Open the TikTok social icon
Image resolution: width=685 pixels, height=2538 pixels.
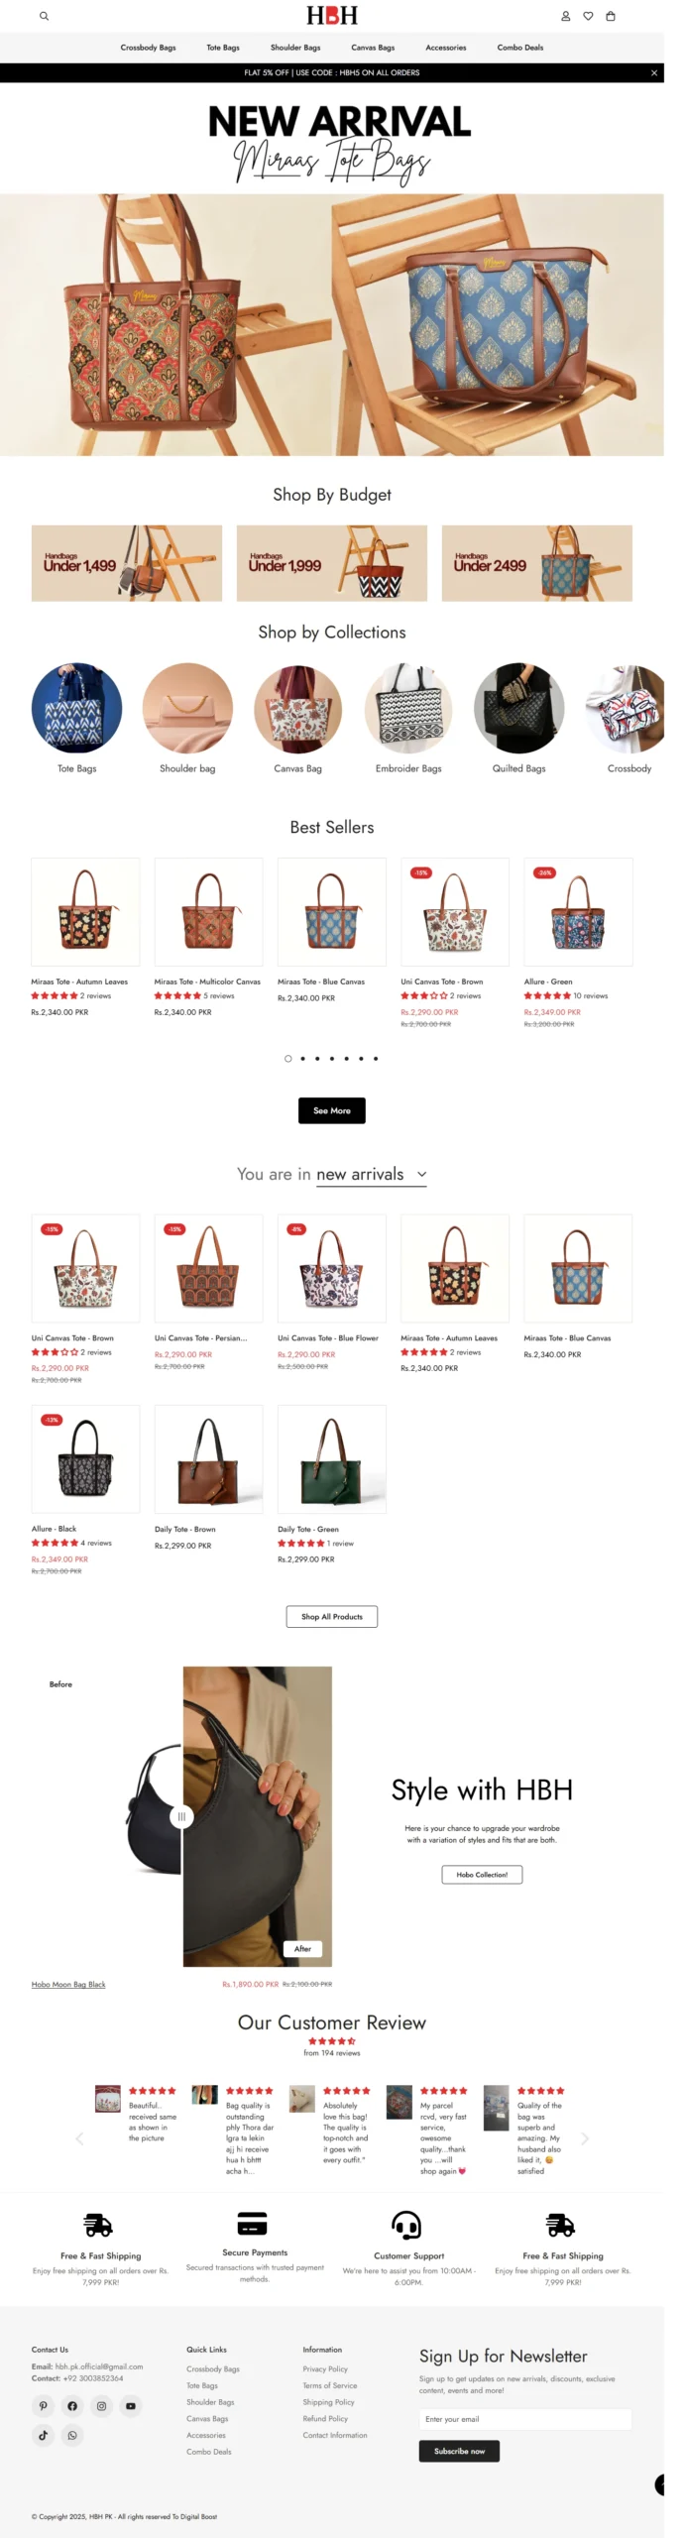(x=44, y=2435)
